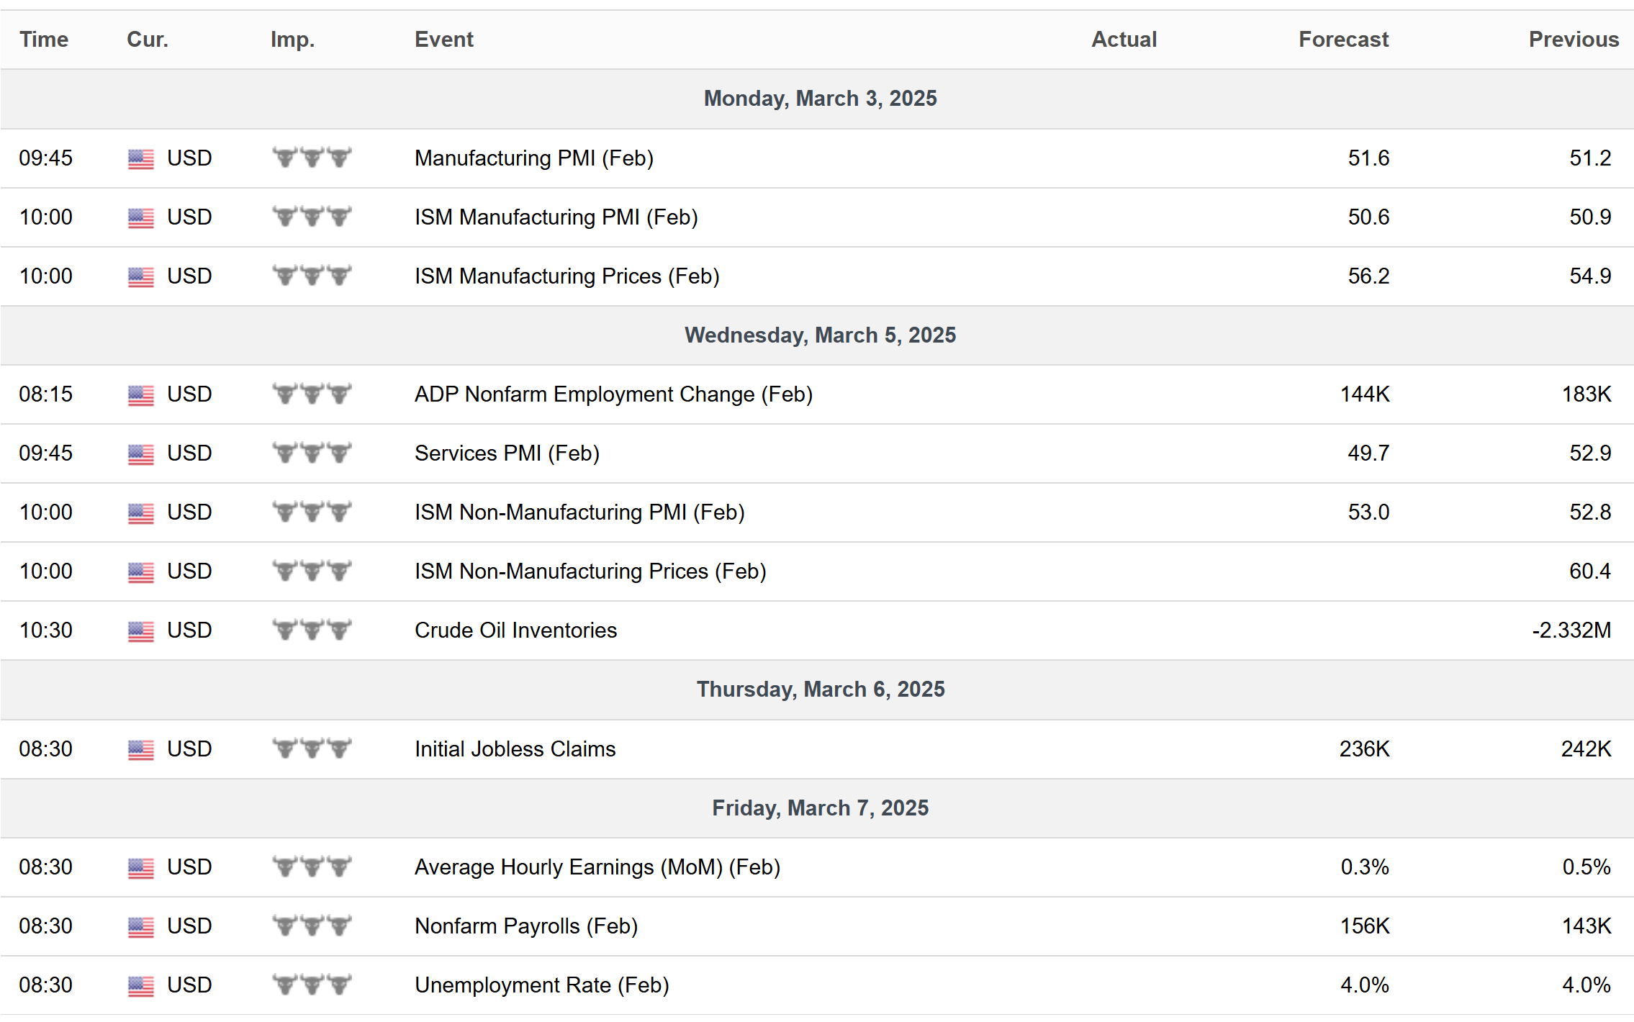Click forecast value 156K for Nonfarm Payrolls
This screenshot has width=1634, height=1022.
click(x=1365, y=926)
